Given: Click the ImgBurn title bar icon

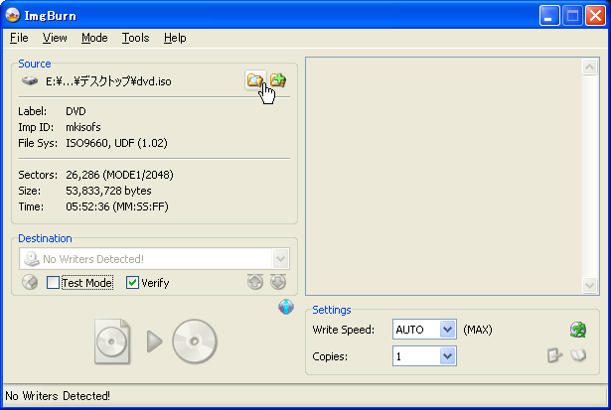Looking at the screenshot, I should click(x=13, y=15).
